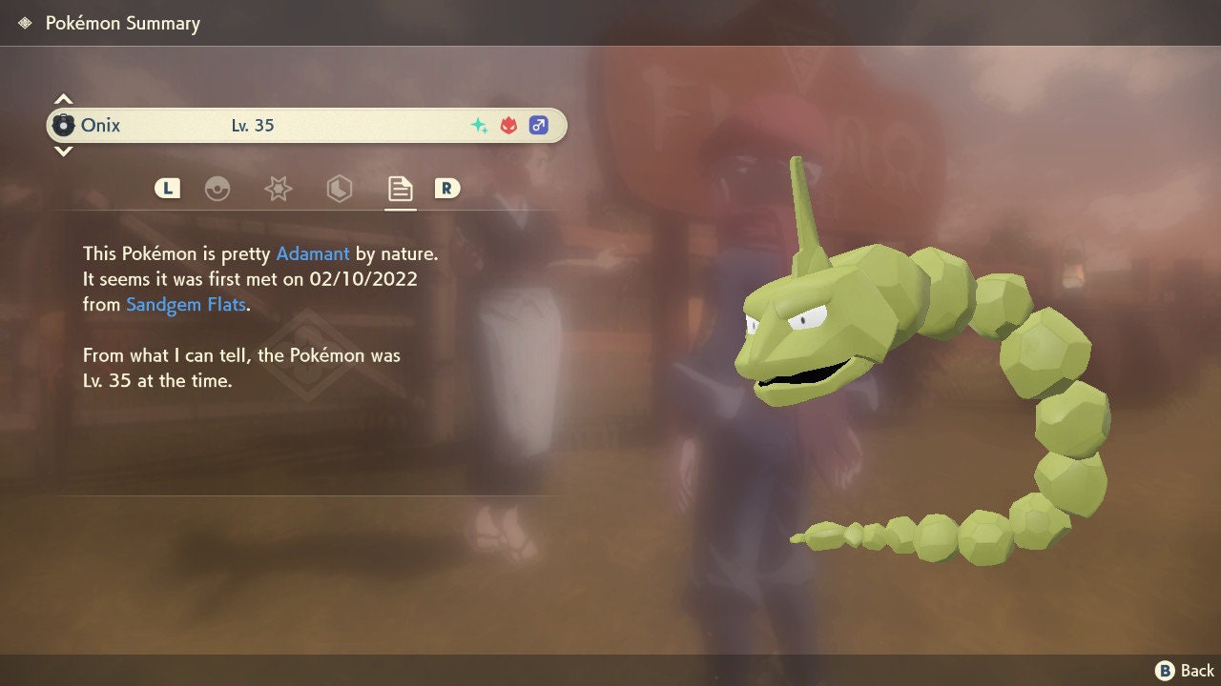Click the Poké Ball icon beside Onix name

tap(64, 125)
